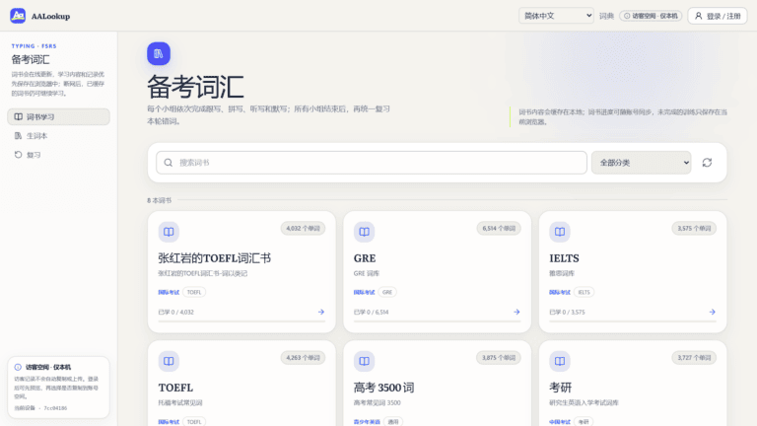757x426 pixels.
Task: Open the 考研 word book title
Action: tap(561, 388)
